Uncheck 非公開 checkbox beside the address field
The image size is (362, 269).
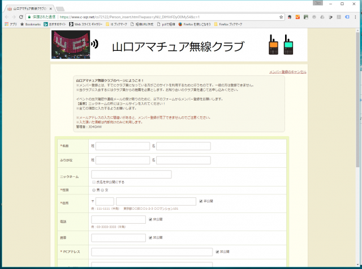coord(201,201)
